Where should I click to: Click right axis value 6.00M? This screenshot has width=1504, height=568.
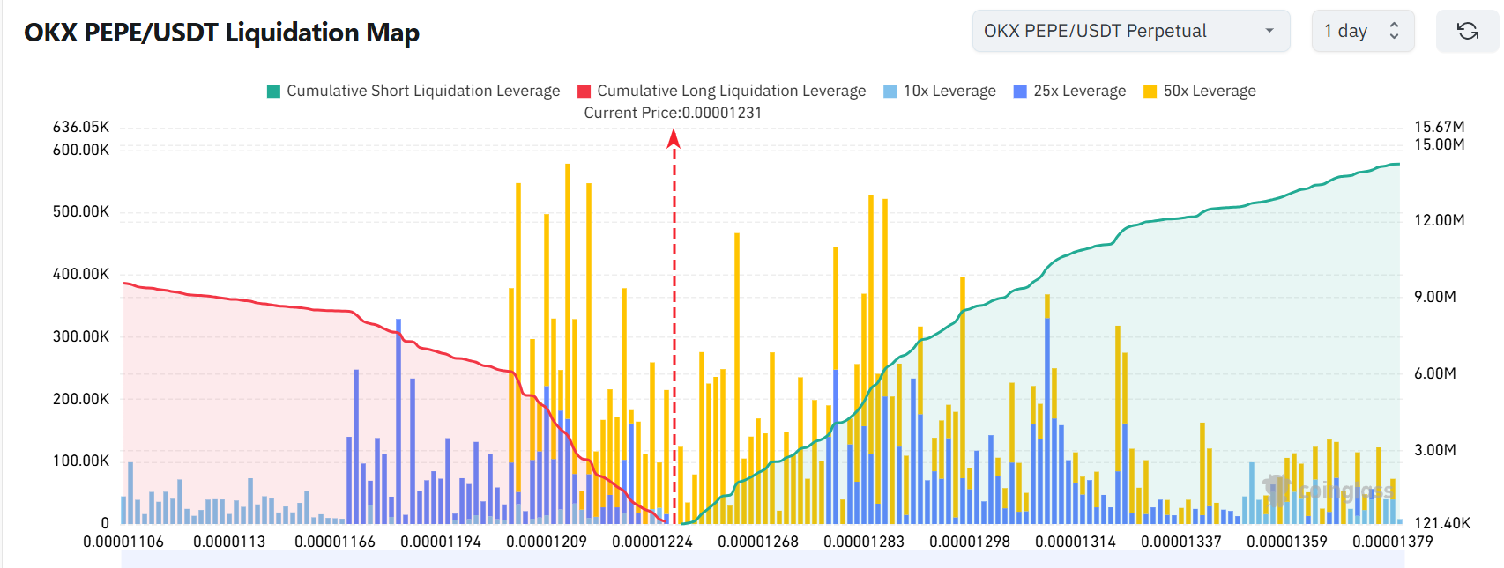coord(1435,373)
